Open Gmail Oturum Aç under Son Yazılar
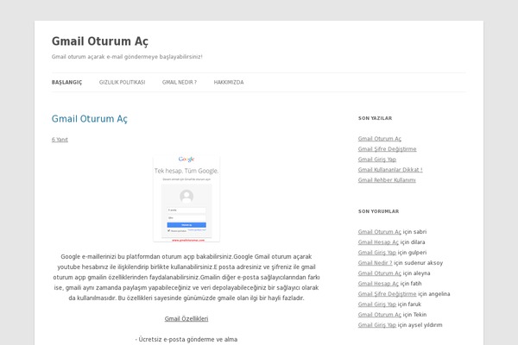 pyautogui.click(x=379, y=139)
